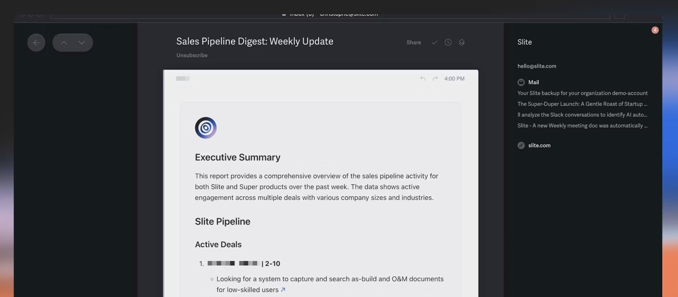The width and height of the screenshot is (678, 297).
Task: Click the hello@slite.com address
Action: [x=537, y=66]
